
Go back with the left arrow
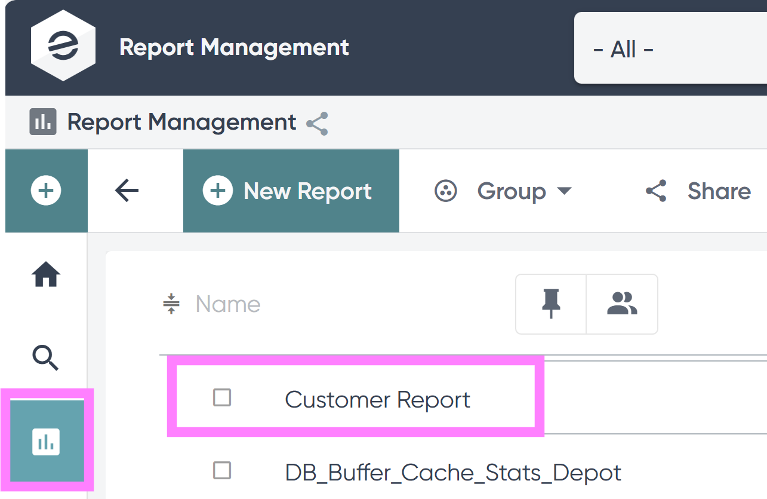(x=127, y=191)
